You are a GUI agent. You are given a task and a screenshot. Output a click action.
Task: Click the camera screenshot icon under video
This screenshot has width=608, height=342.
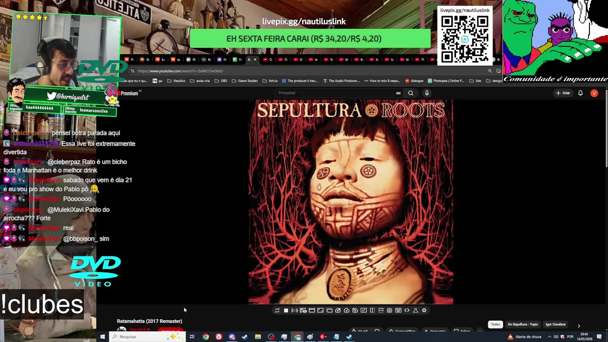[x=389, y=310]
